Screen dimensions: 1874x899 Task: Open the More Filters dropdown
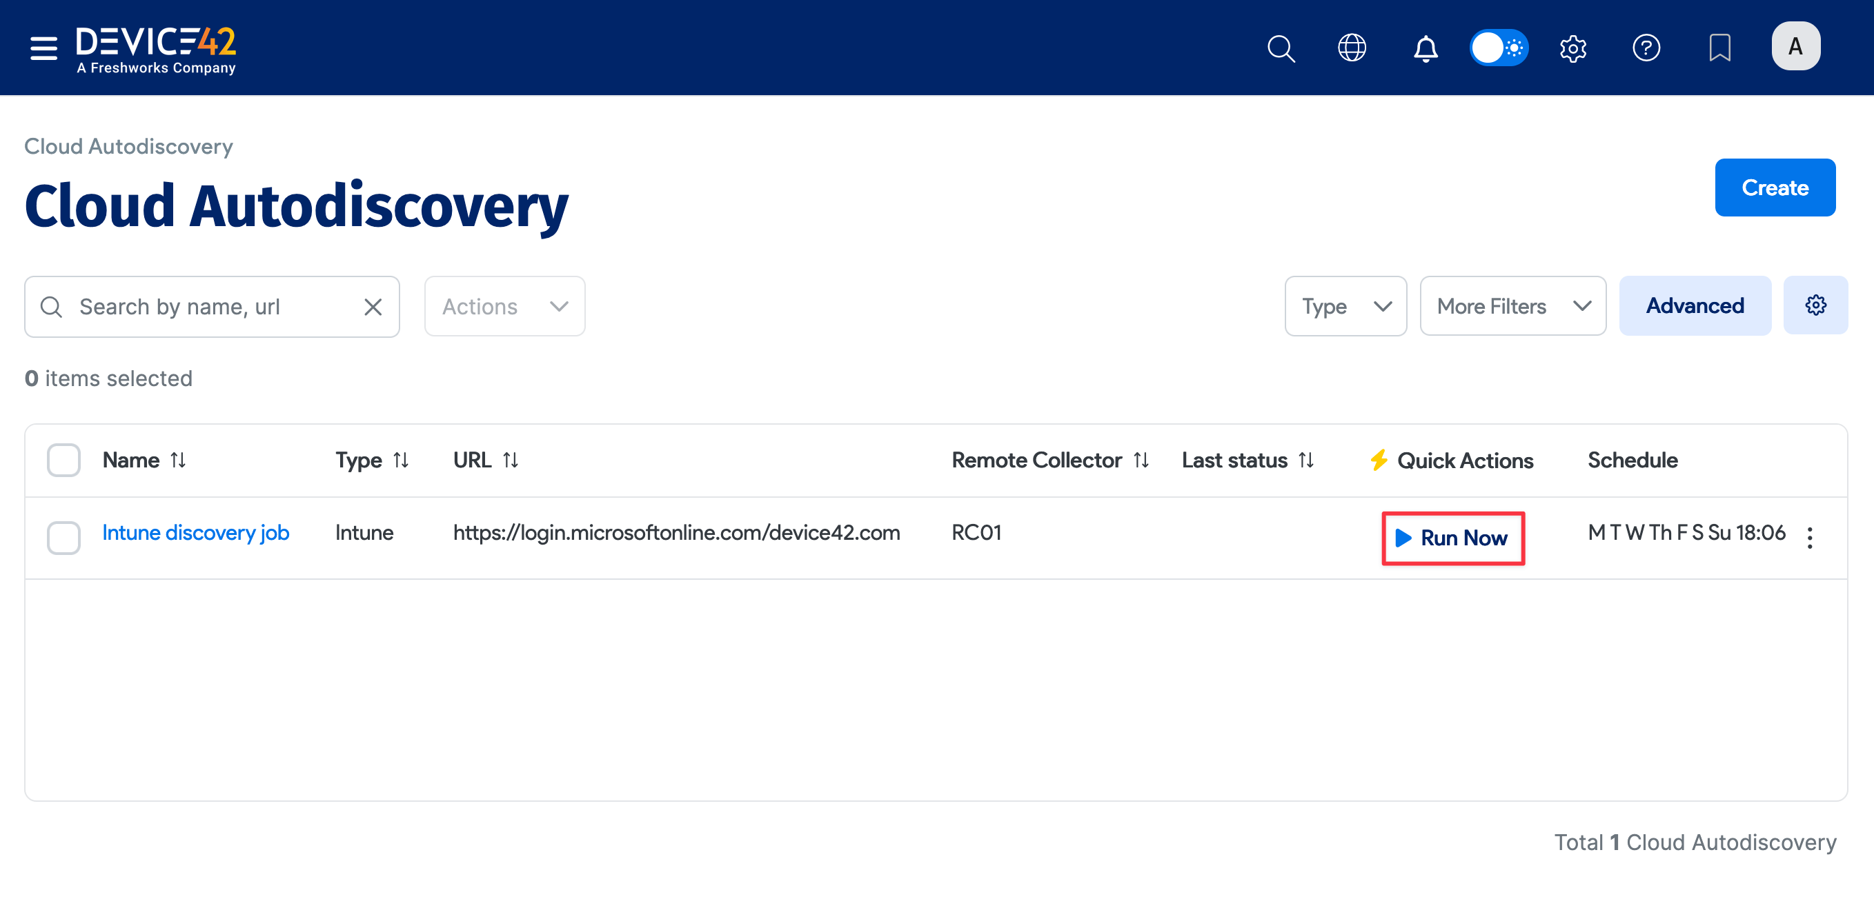[1512, 306]
